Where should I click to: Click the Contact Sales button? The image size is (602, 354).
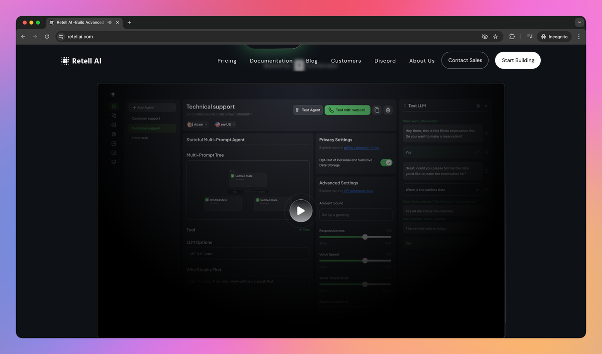465,60
